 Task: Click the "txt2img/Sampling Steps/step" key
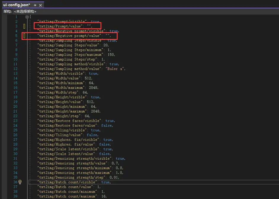coord(67,59)
